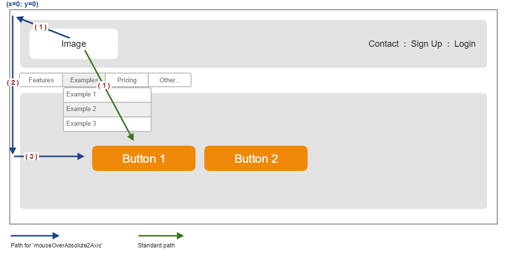Screen dimensions: 507x265
Task: Click the blue legend arrow
Action: [35, 236]
